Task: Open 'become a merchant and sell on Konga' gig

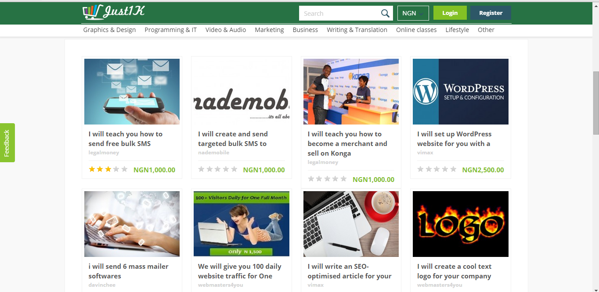Action: point(347,143)
